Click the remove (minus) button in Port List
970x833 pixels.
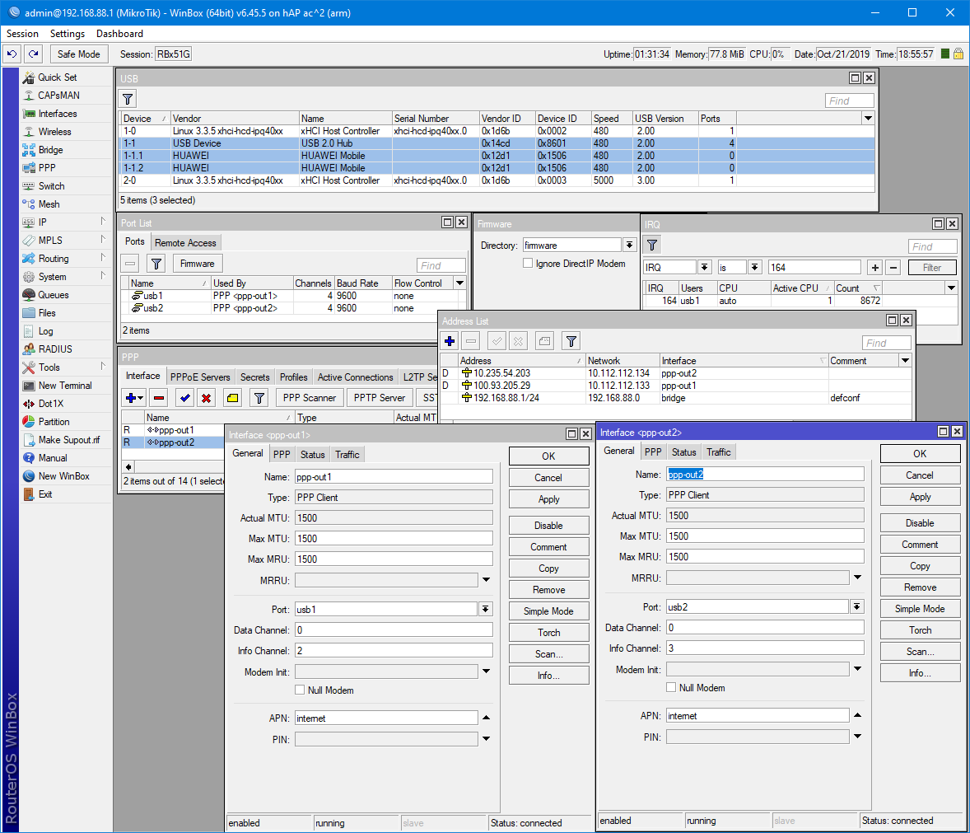pos(130,264)
